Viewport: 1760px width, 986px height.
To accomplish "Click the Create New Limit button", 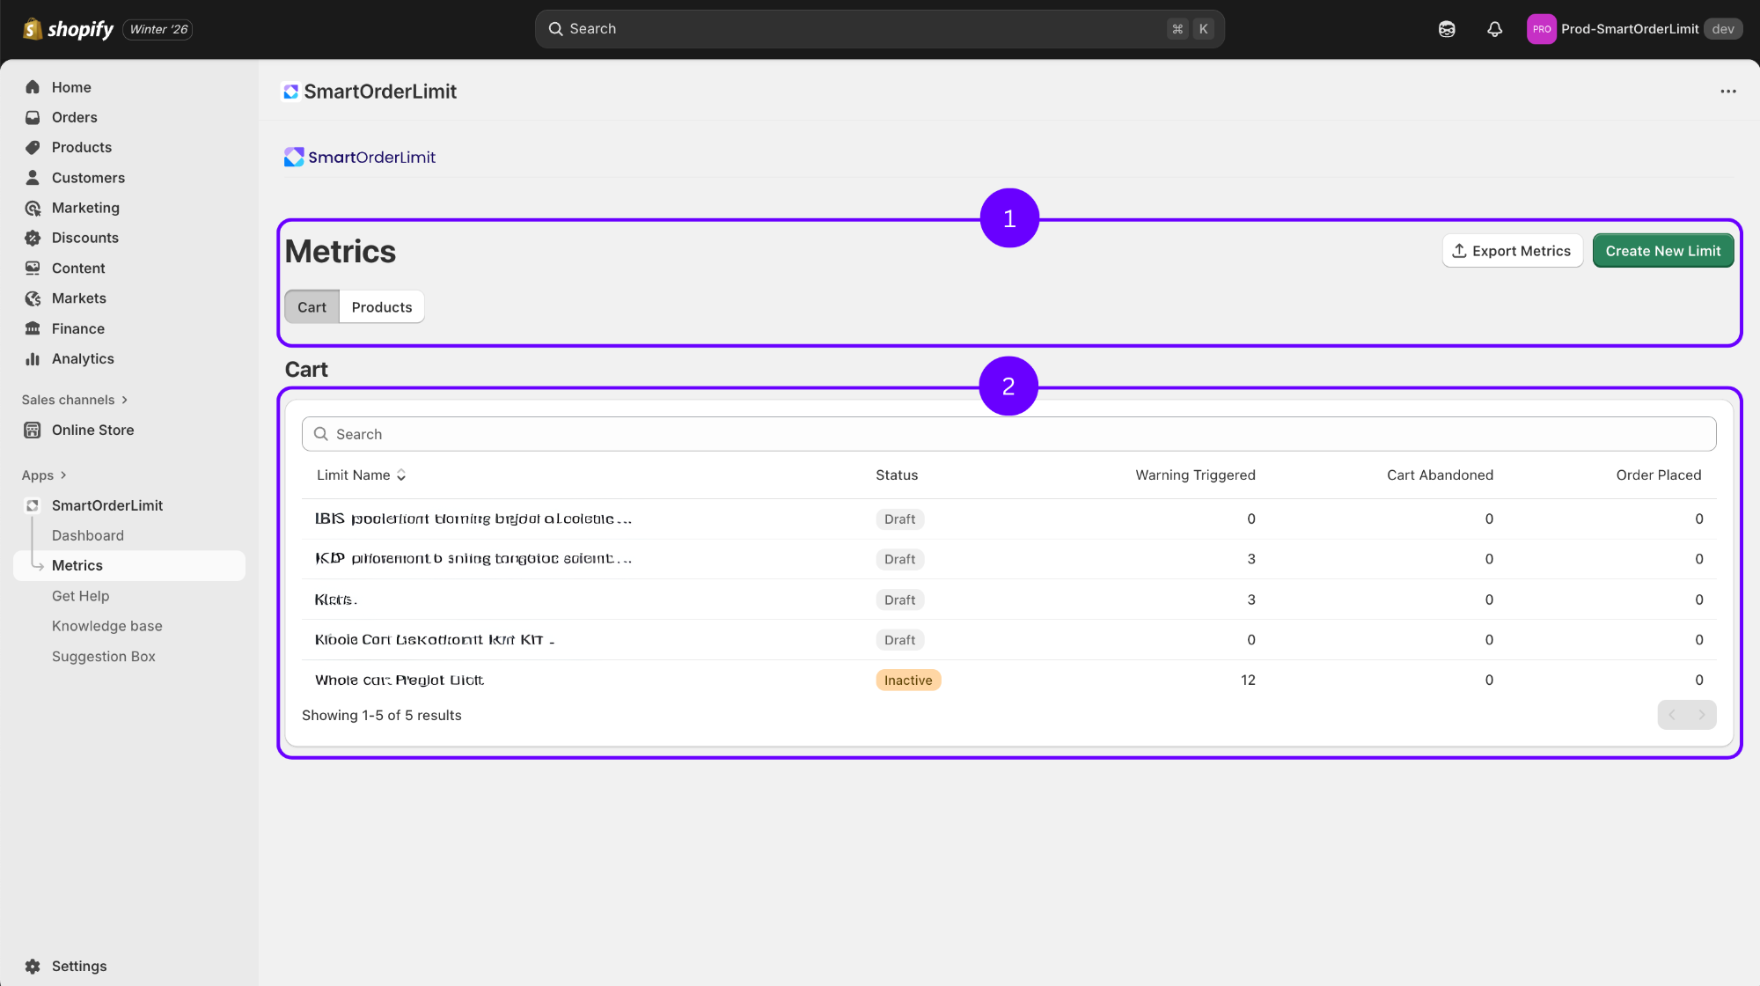I will click(1662, 251).
